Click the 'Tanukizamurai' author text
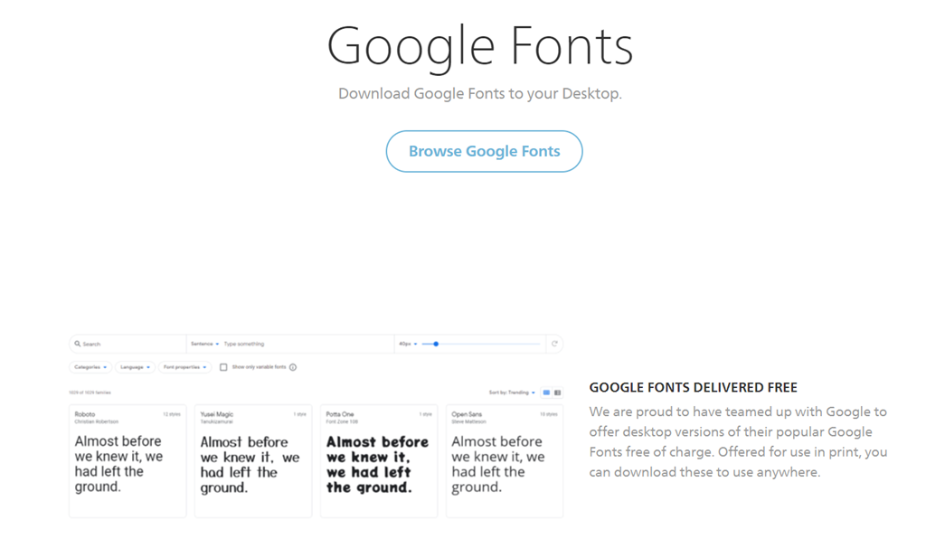This screenshot has height=539, width=926. coord(217,422)
